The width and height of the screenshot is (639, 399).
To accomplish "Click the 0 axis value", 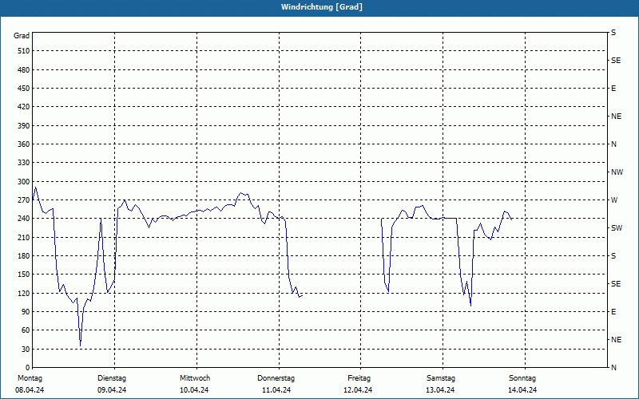I will click(x=27, y=368).
